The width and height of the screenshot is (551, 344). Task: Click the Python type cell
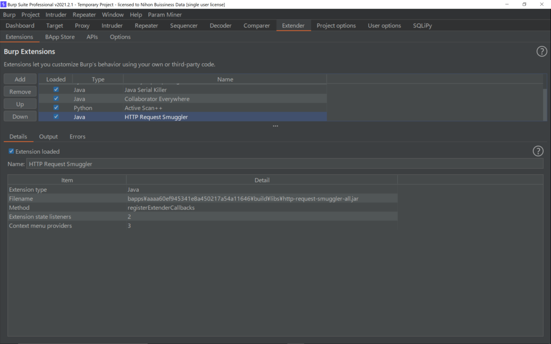click(98, 108)
